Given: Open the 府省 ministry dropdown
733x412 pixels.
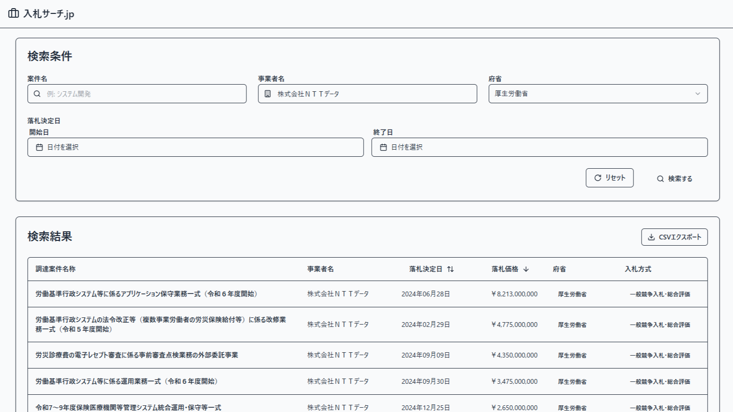Looking at the screenshot, I should coord(597,94).
